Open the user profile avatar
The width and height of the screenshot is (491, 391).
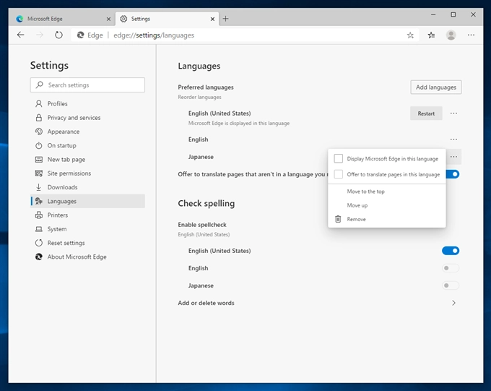click(451, 35)
